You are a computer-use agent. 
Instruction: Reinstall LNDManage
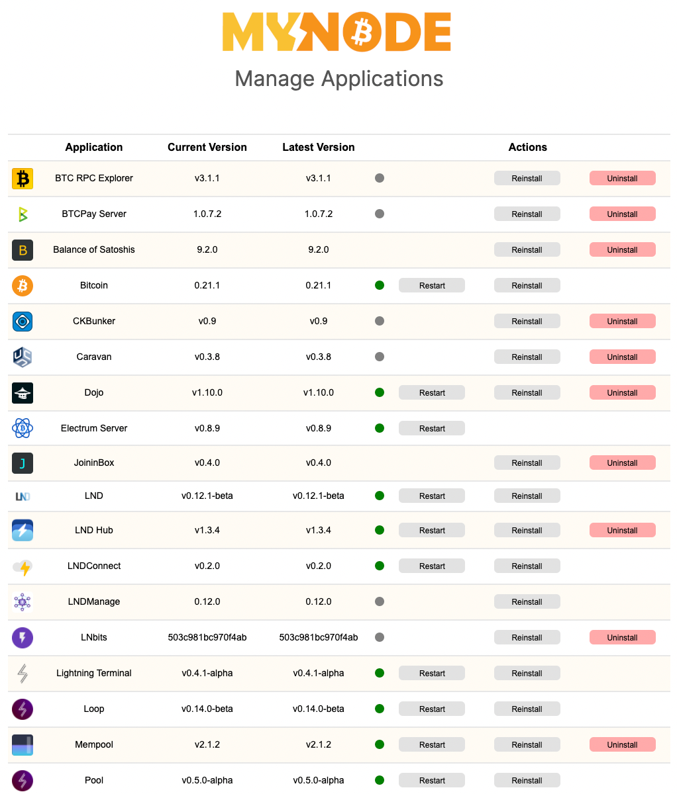point(527,602)
